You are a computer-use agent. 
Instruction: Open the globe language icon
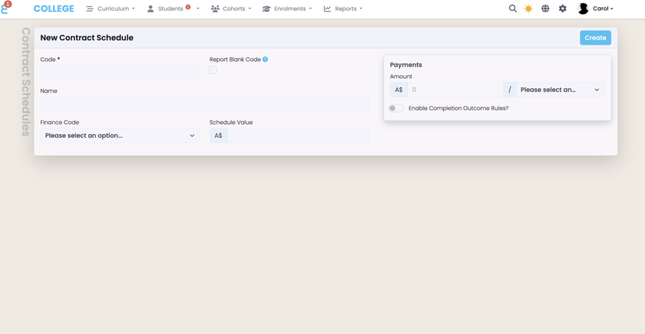coord(545,8)
